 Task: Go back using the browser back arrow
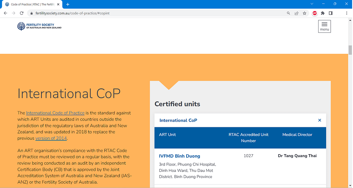click(x=6, y=13)
